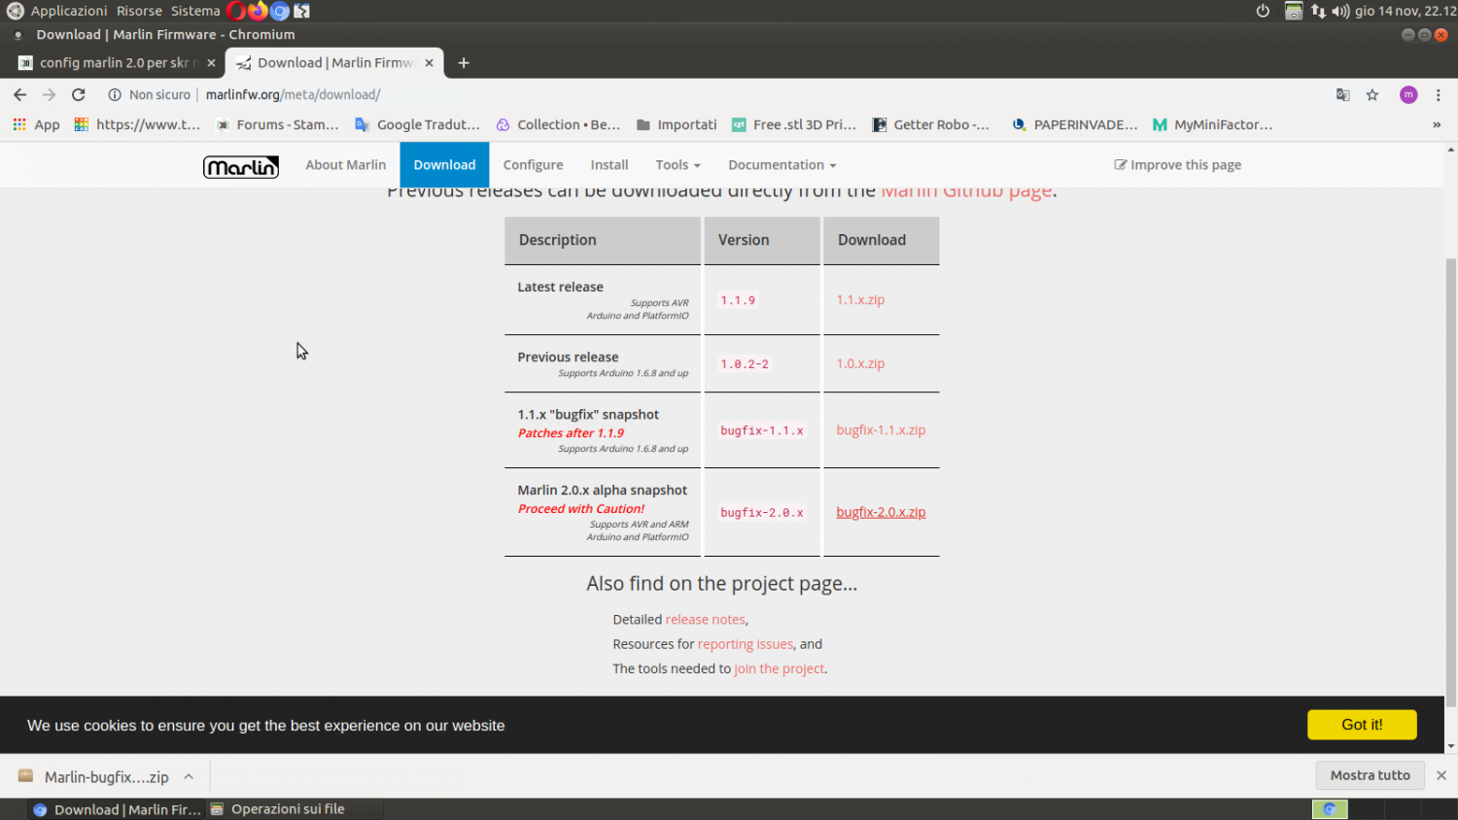Download 1.1.x.zip latest release
Image resolution: width=1458 pixels, height=820 pixels.
tap(860, 300)
